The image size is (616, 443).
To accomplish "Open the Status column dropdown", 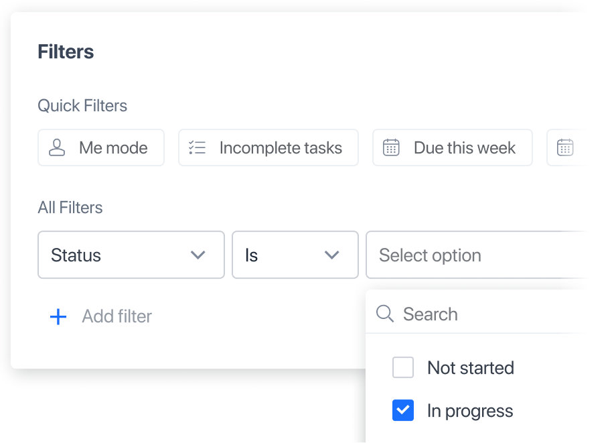I will 131,255.
